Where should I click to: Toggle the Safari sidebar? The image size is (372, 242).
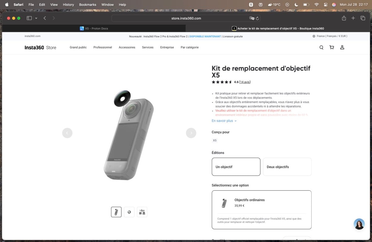pyautogui.click(x=29, y=18)
